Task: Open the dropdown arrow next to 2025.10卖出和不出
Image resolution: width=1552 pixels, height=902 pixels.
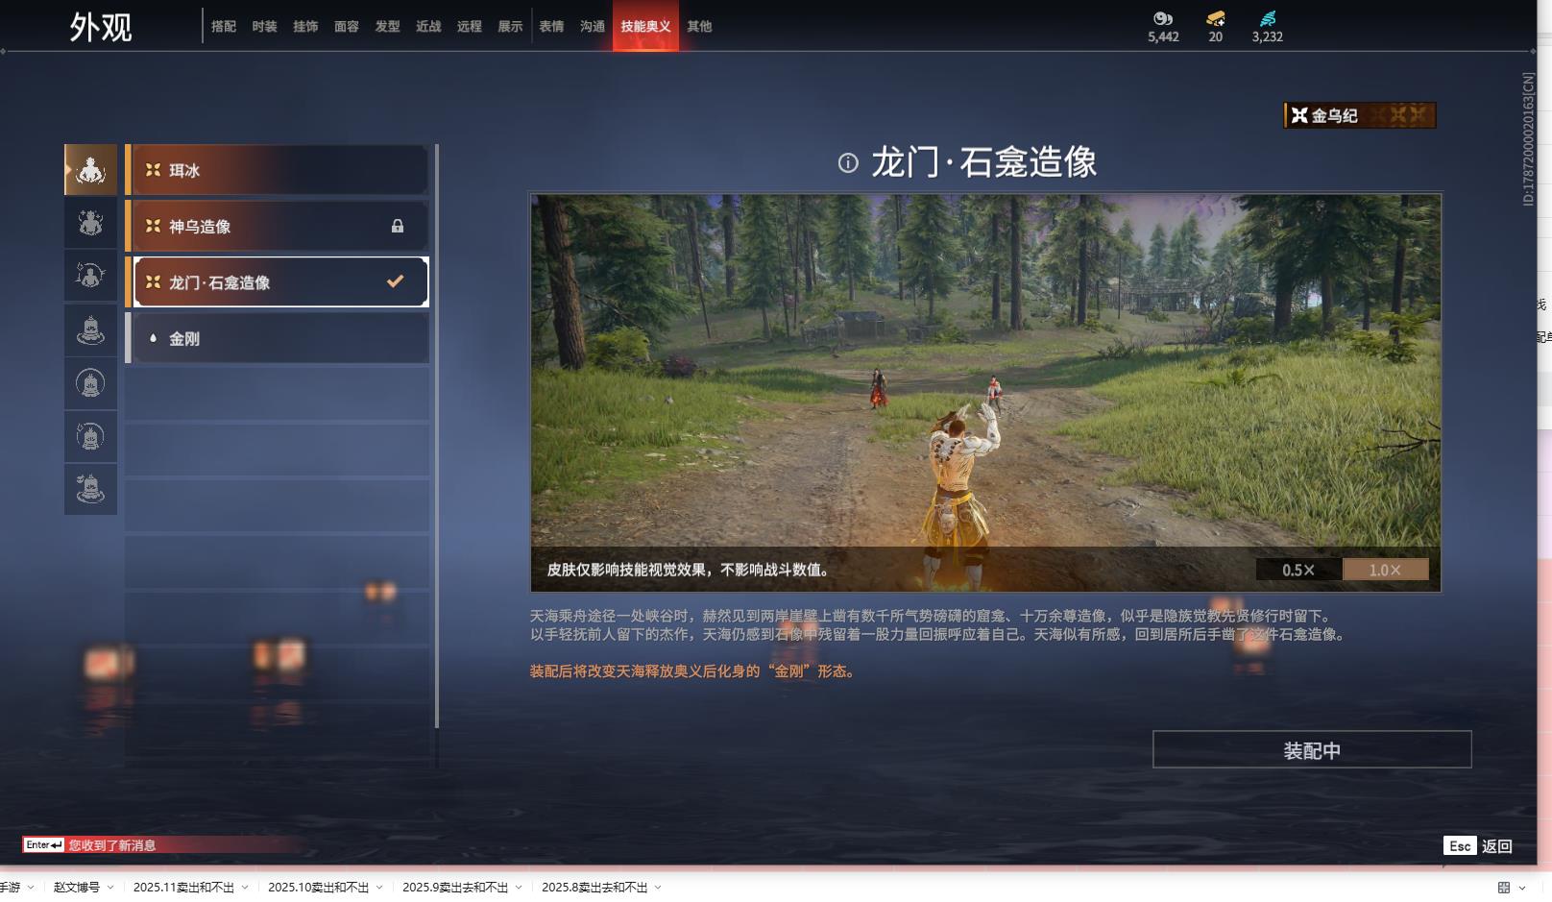Action: click(x=379, y=888)
